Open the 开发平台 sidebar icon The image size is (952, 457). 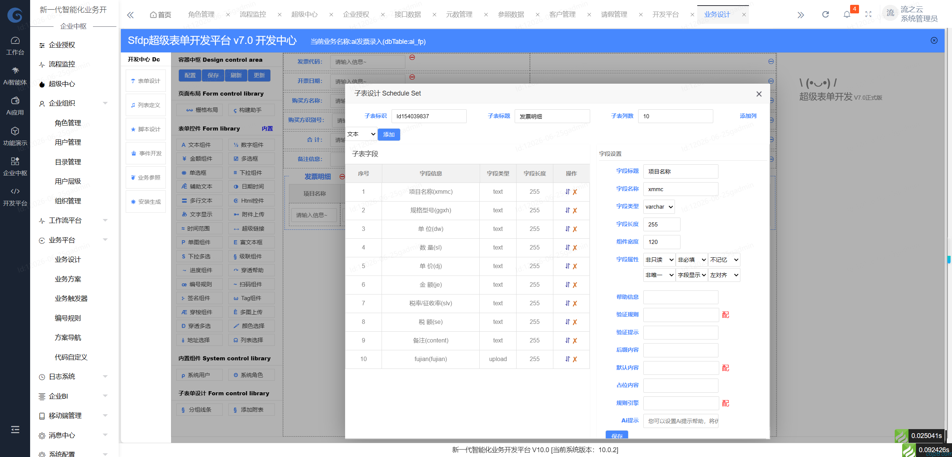15,197
